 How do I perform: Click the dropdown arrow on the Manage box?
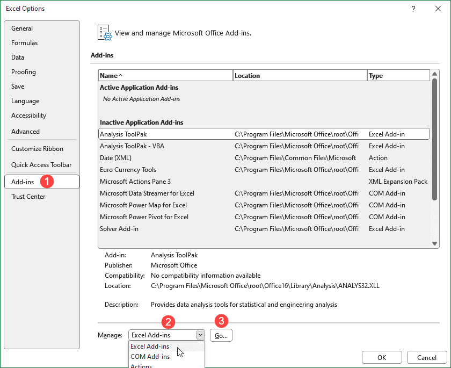tap(200, 335)
